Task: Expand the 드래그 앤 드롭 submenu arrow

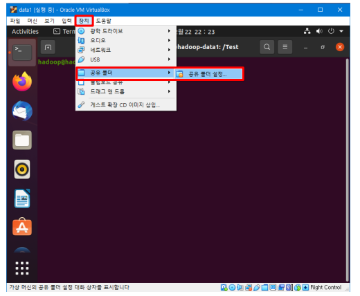Action: tap(169, 91)
